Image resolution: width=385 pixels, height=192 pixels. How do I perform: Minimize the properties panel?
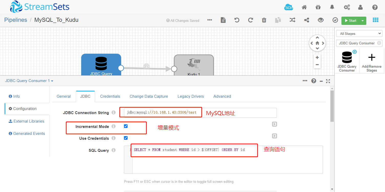pos(321,81)
